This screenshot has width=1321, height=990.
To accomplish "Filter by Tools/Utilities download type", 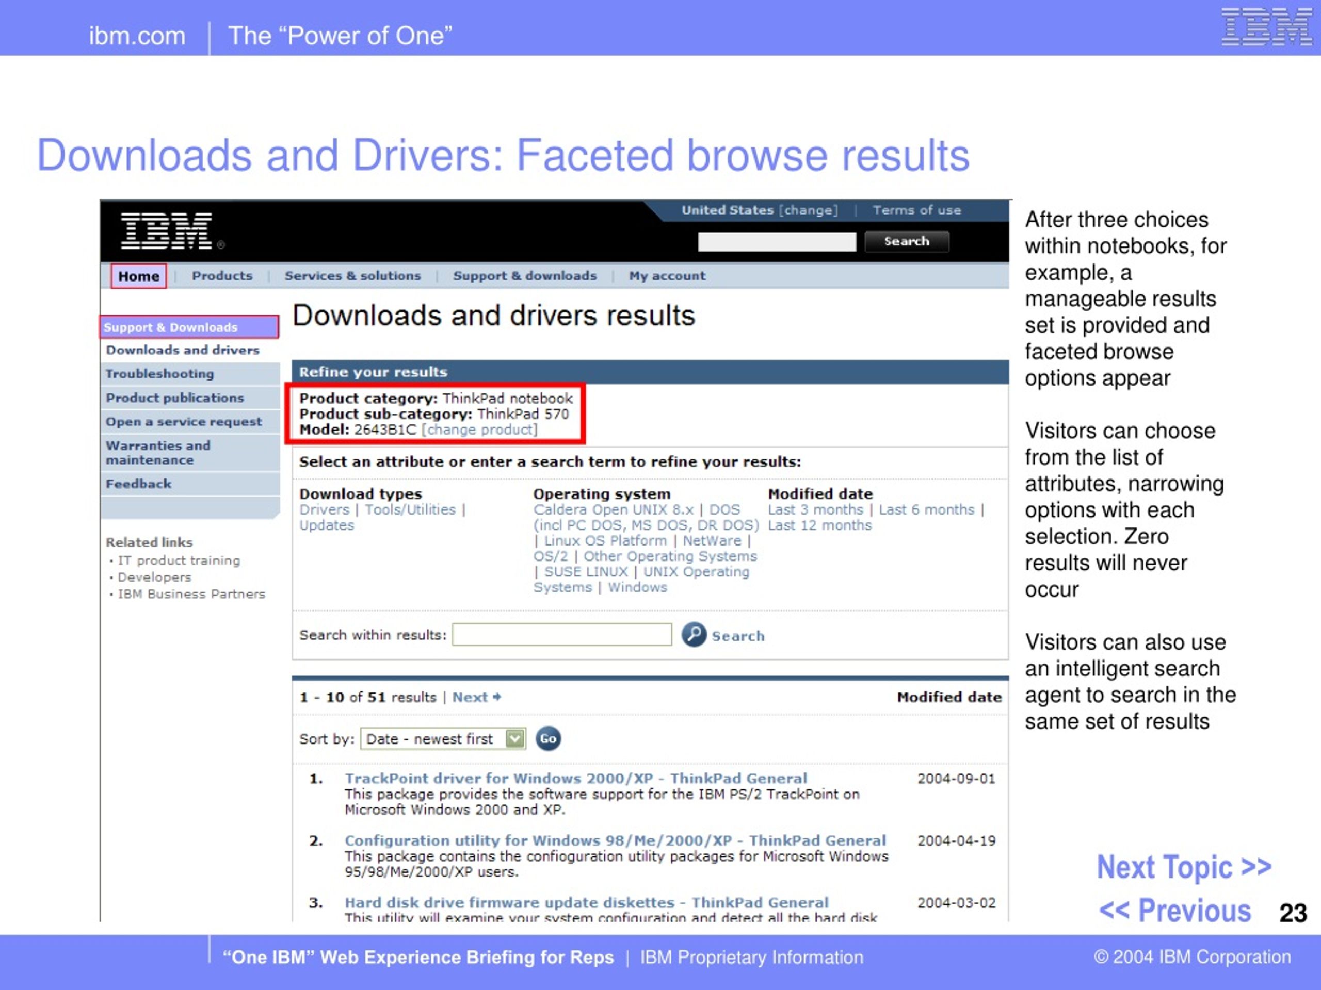I will [x=410, y=509].
